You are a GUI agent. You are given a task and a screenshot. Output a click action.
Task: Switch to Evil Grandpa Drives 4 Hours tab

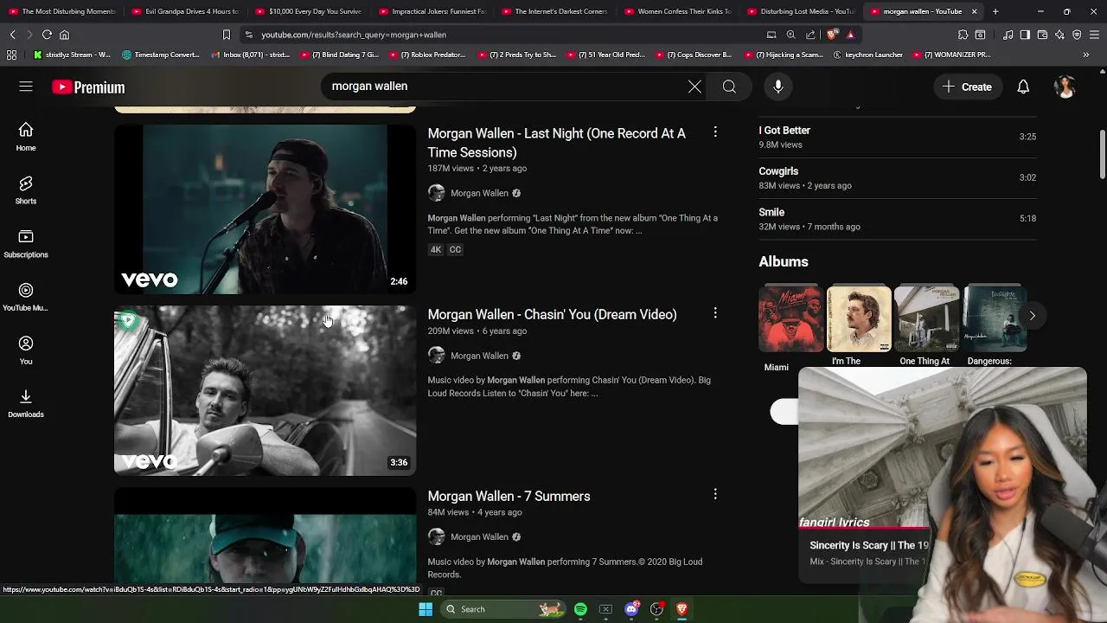(x=185, y=11)
